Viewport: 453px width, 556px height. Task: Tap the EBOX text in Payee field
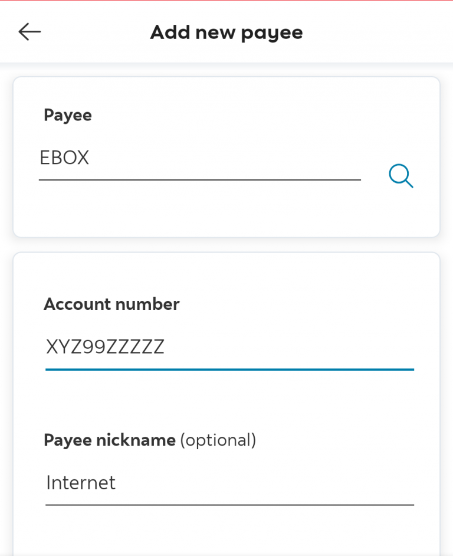(x=64, y=158)
